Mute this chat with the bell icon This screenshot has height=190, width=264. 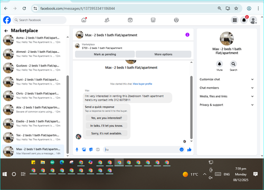coord(220,64)
